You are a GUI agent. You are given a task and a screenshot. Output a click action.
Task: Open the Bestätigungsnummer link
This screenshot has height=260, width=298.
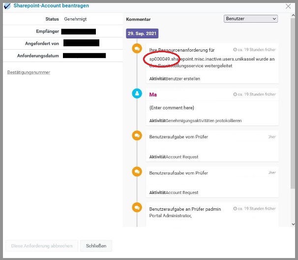[29, 72]
